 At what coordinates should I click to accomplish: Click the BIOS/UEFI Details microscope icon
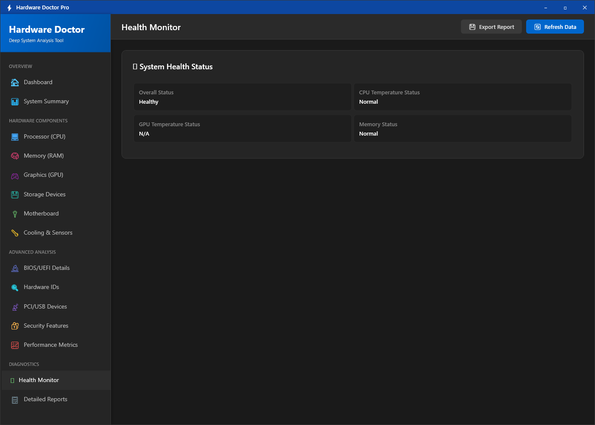tap(15, 268)
